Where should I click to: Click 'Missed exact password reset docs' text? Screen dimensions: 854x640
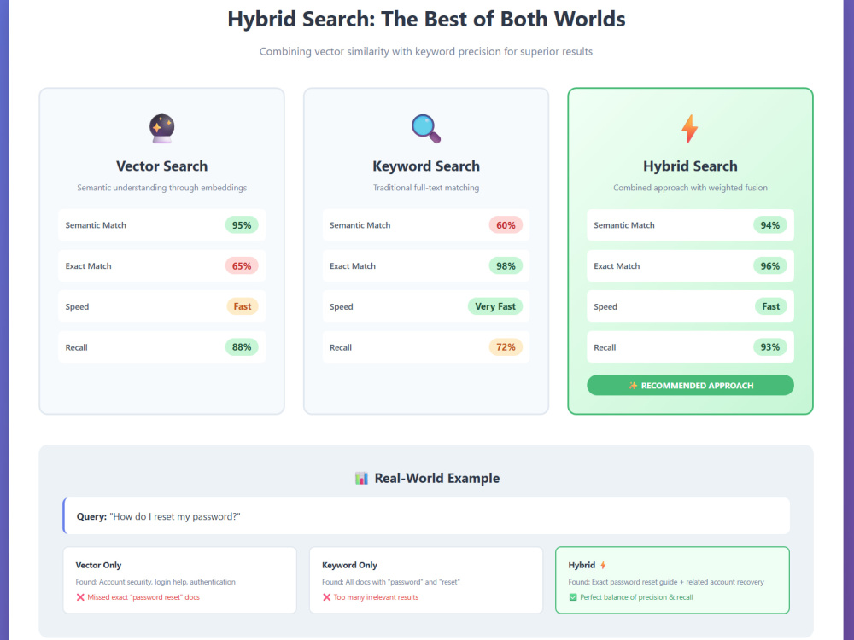(x=143, y=597)
